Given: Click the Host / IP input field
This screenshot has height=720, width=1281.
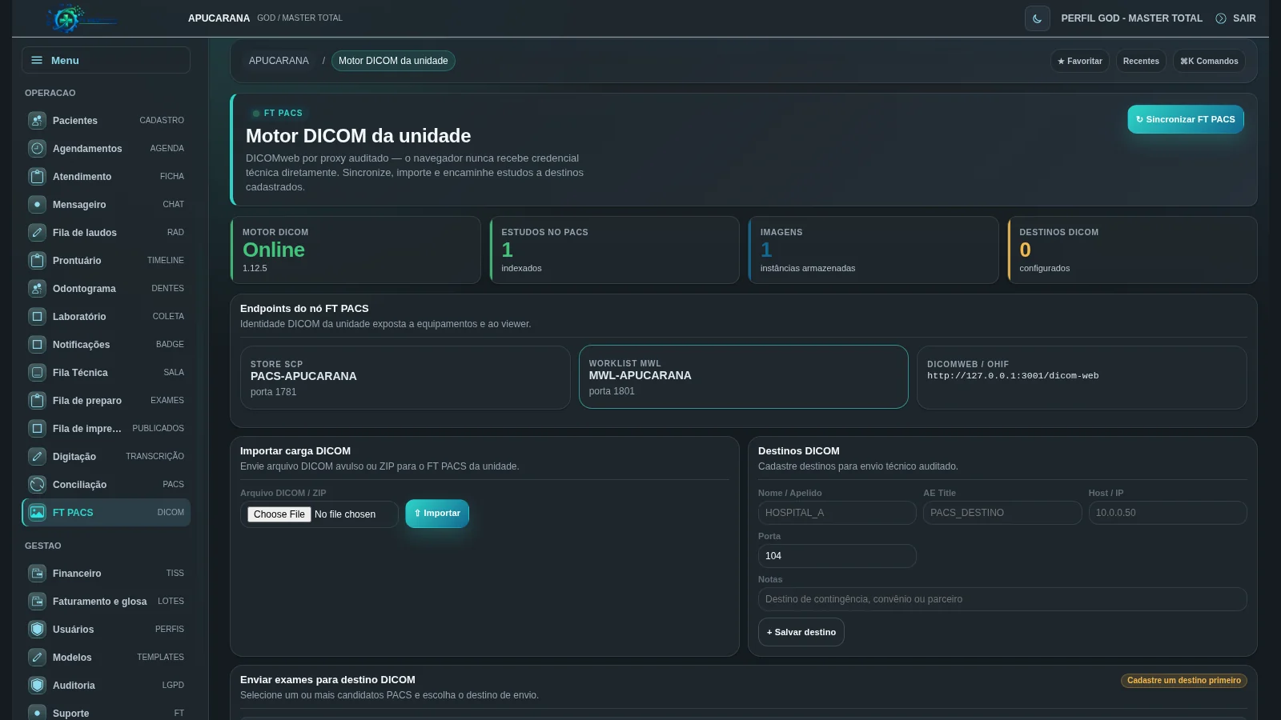Looking at the screenshot, I should pos(1167,513).
